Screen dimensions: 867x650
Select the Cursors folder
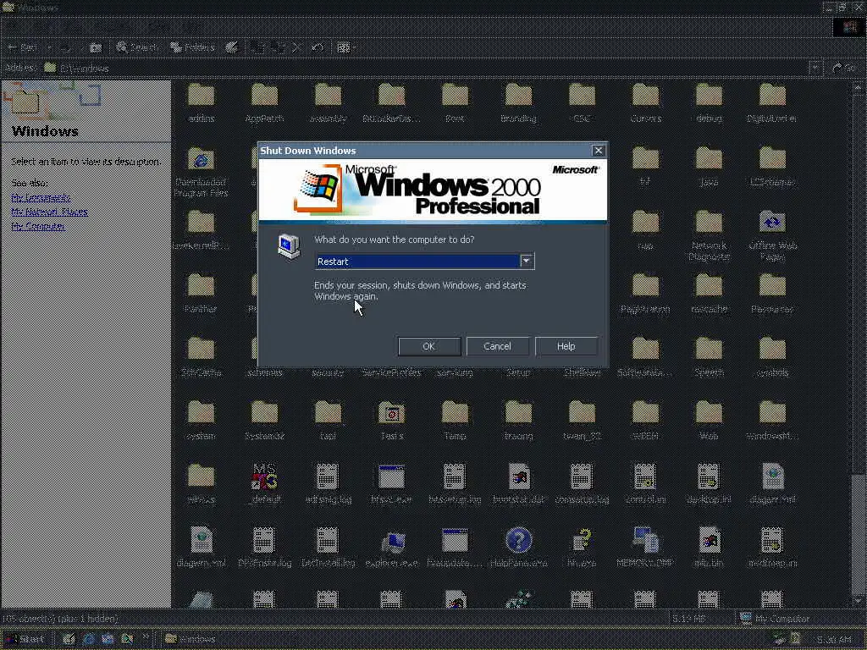645,102
